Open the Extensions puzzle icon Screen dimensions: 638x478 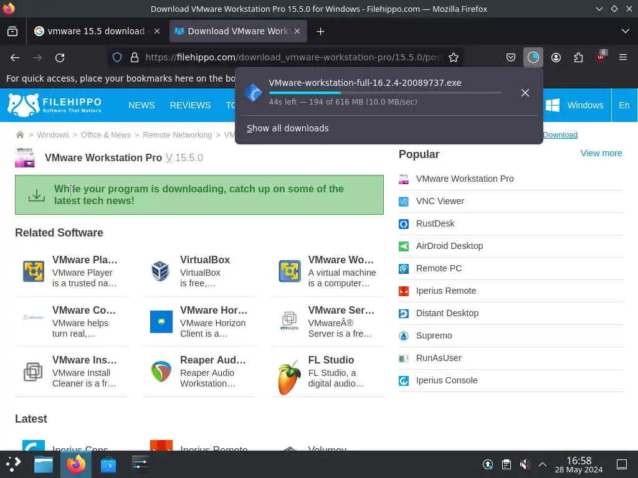[x=578, y=58]
